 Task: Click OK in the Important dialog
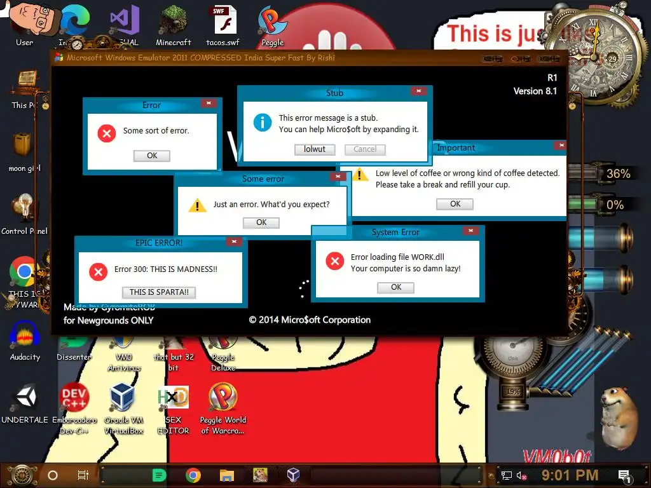455,204
